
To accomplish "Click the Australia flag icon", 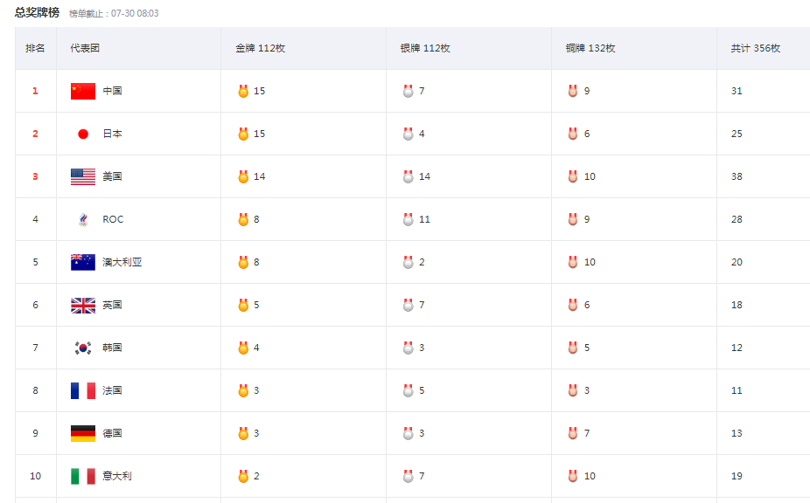I will (x=83, y=263).
